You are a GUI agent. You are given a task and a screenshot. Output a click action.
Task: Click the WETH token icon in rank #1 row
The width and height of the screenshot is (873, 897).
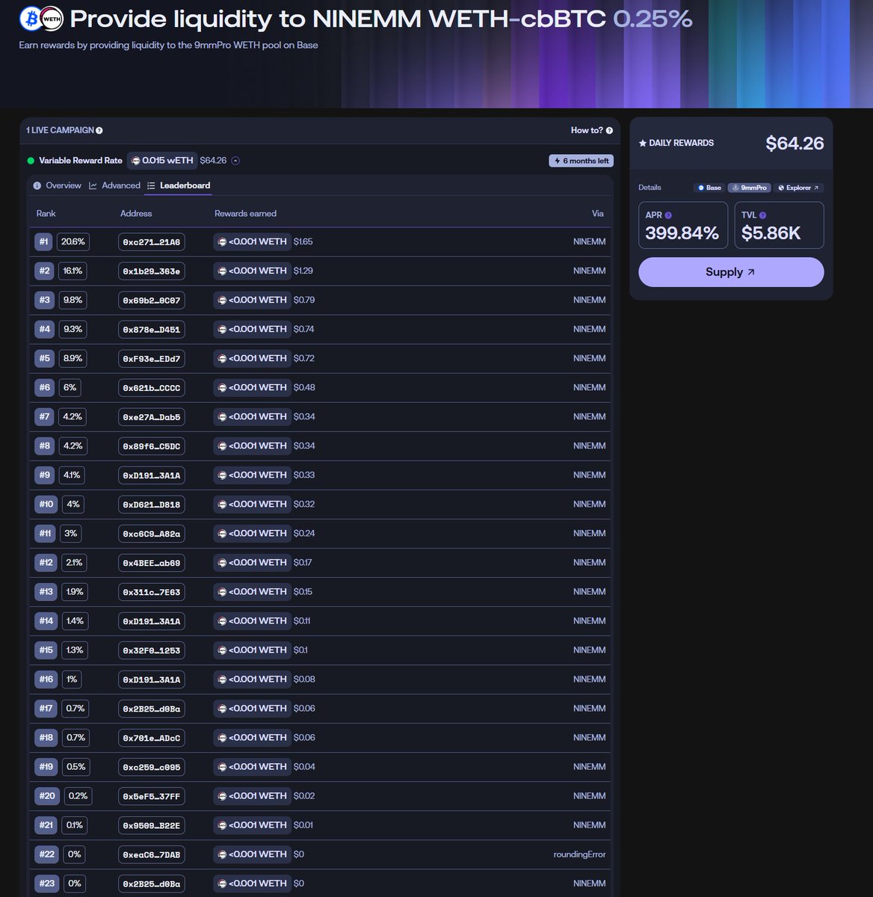click(x=221, y=241)
